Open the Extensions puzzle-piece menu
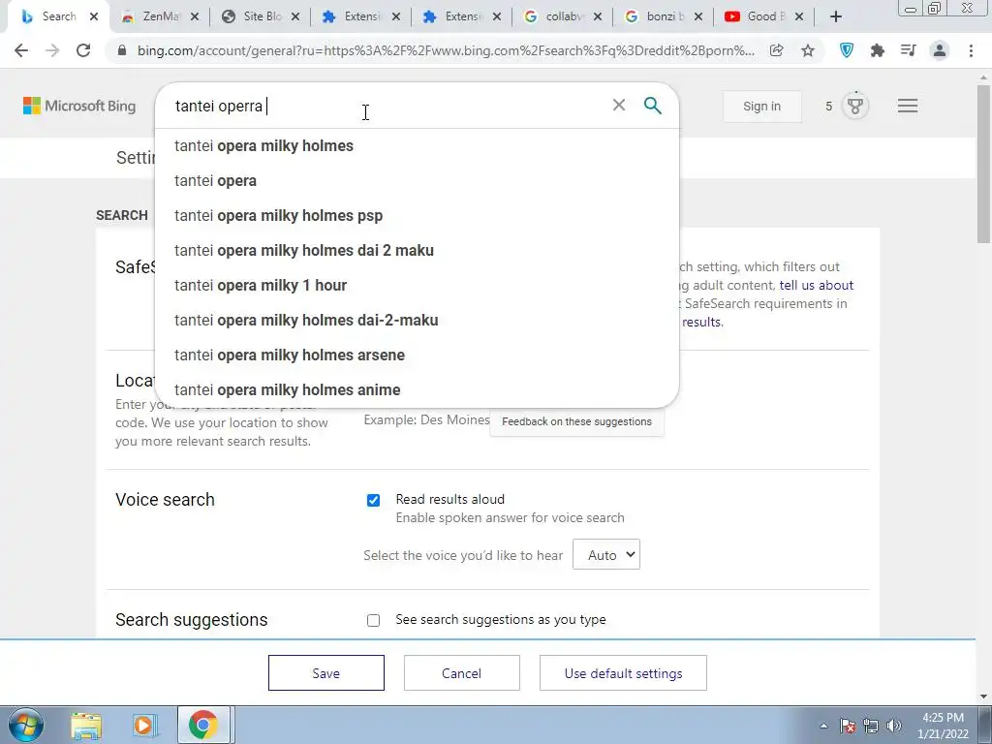The height and width of the screenshot is (744, 992). click(878, 50)
